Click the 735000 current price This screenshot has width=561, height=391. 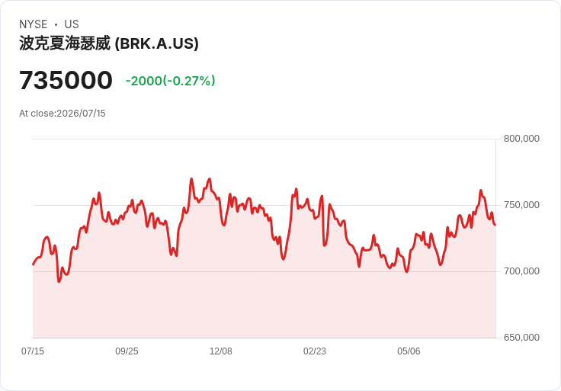(66, 80)
